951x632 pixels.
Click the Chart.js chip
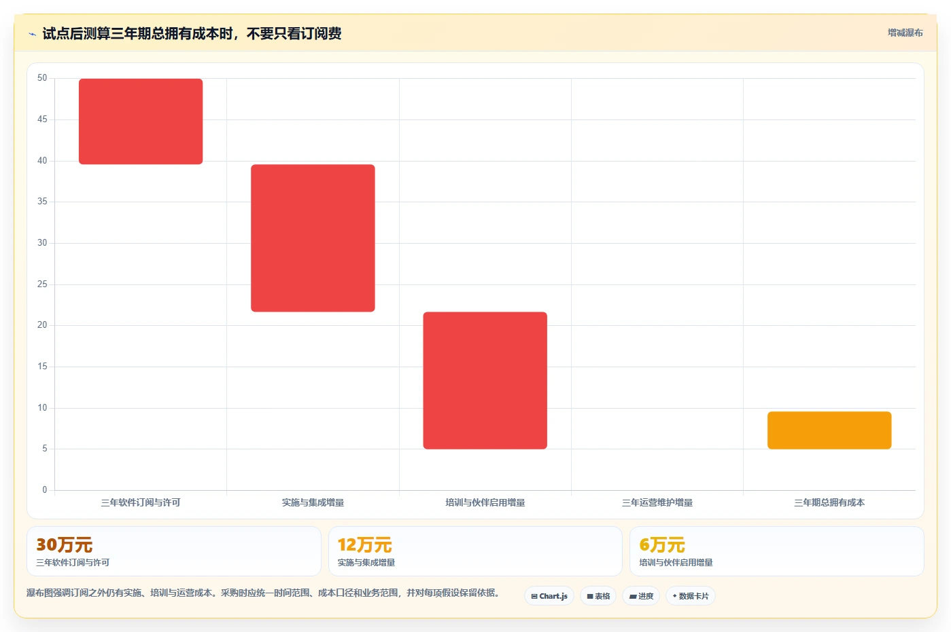pyautogui.click(x=549, y=596)
